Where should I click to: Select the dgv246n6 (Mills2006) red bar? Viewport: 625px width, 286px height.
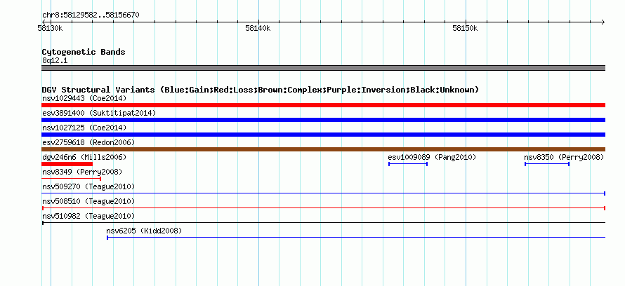67,164
